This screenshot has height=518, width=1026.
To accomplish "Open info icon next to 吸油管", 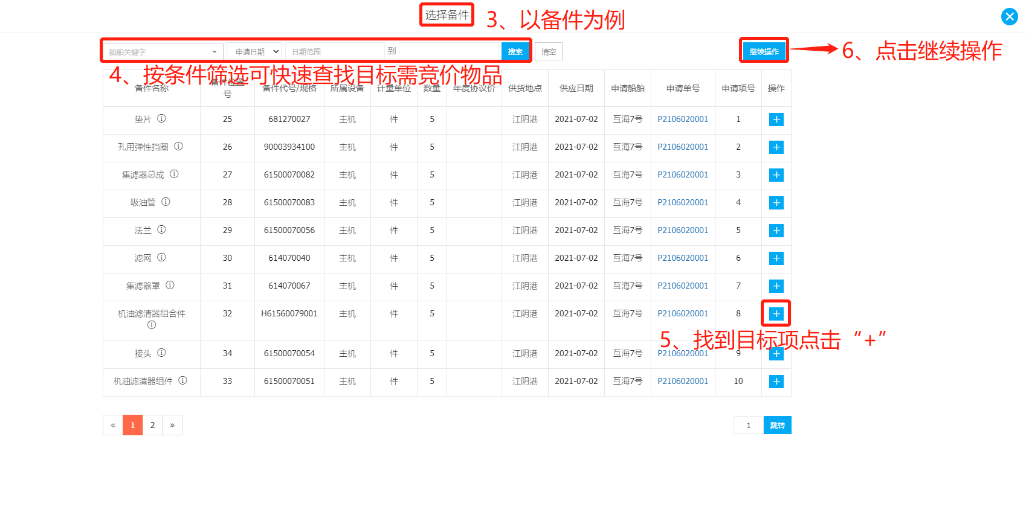I will [x=166, y=202].
